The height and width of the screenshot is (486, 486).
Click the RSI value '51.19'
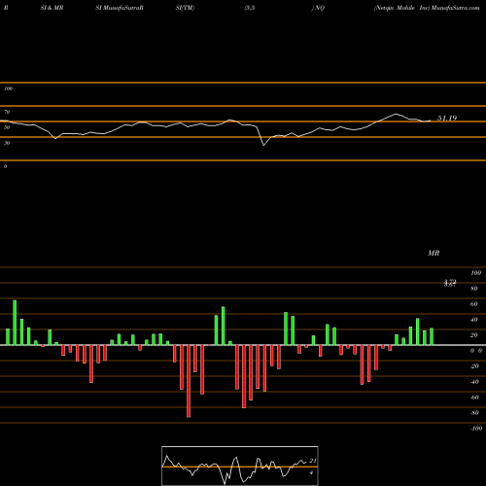click(447, 119)
